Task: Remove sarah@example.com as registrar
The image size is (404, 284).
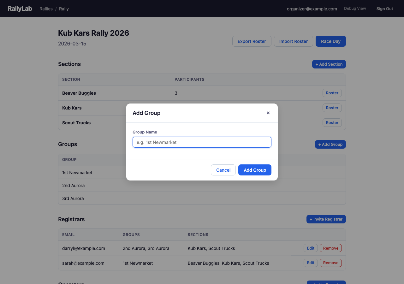Action: (330, 263)
